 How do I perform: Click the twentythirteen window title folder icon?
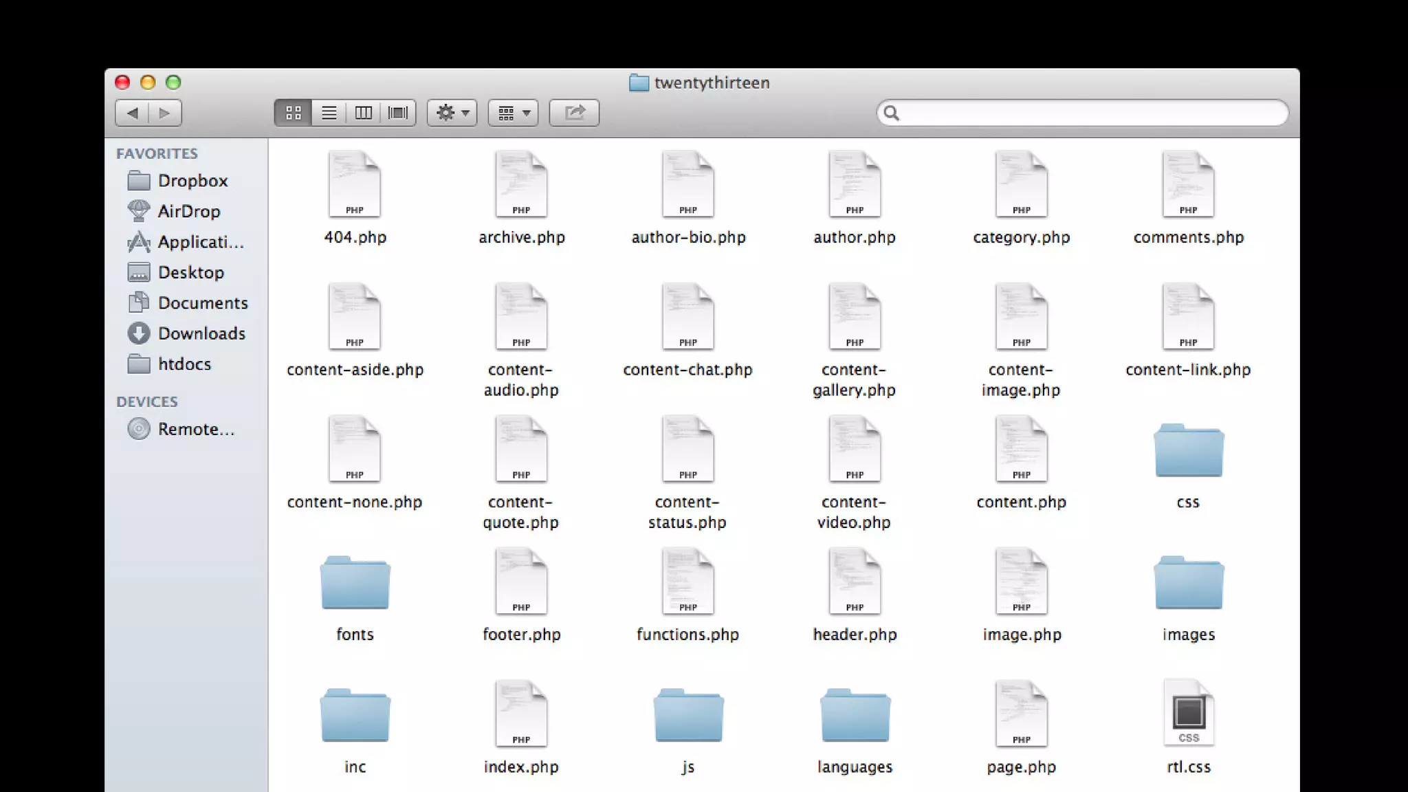(639, 82)
